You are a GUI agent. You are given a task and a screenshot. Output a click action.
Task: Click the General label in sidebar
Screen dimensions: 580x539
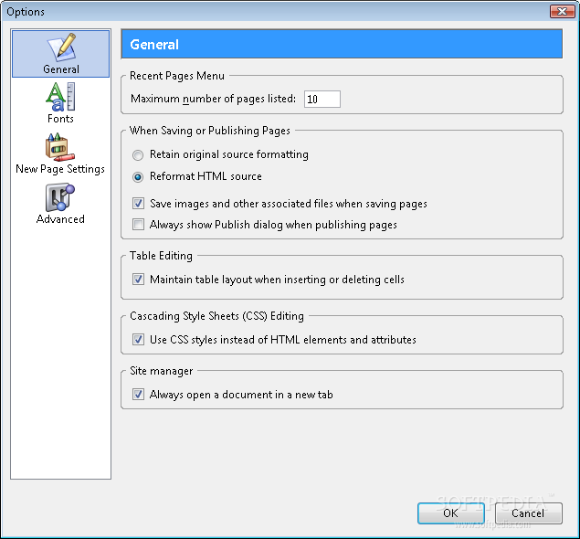tap(61, 69)
